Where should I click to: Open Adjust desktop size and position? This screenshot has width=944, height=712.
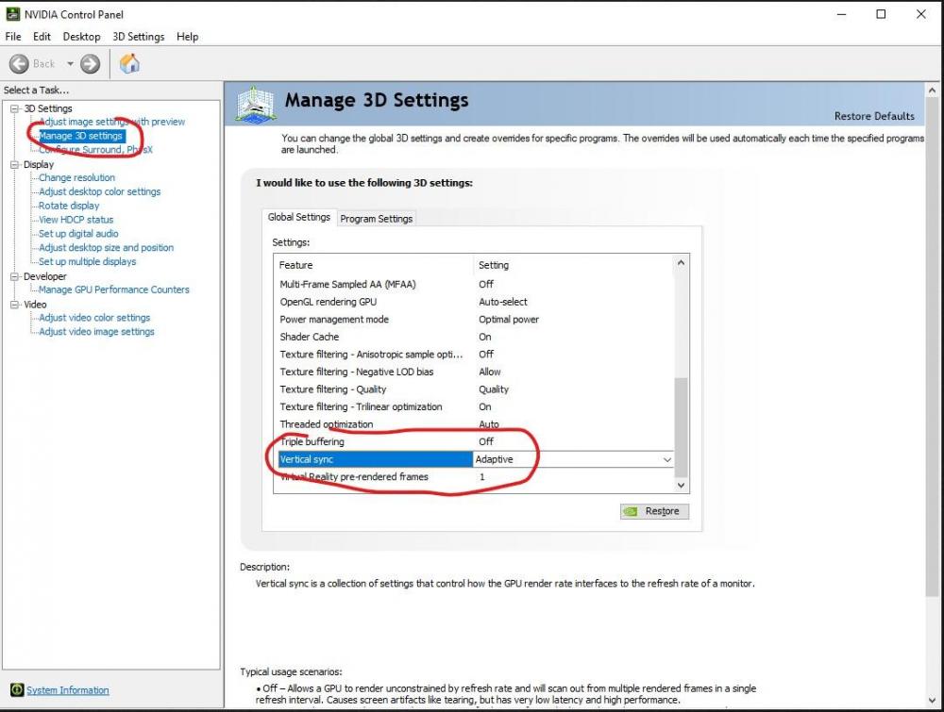106,248
